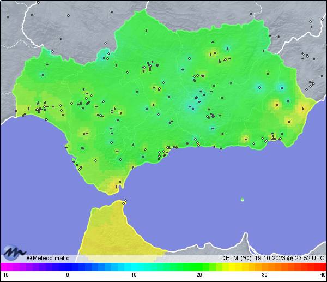Click the 40 label on temperature scale
The height and width of the screenshot is (282, 327).
click(x=323, y=275)
